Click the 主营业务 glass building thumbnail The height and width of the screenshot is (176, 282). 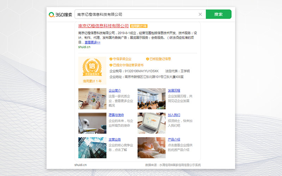(x=92, y=148)
